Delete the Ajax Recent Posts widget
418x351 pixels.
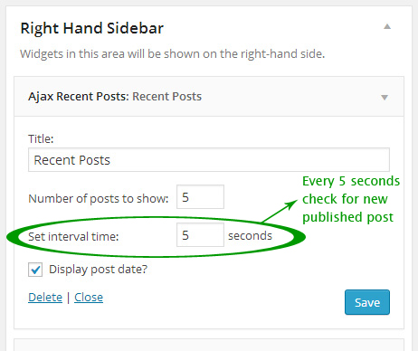[x=45, y=298]
